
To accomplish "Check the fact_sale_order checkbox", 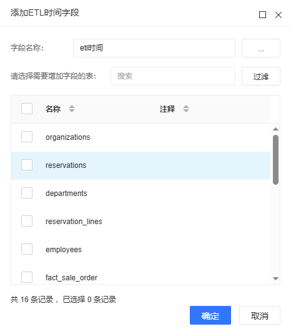I will [27, 277].
